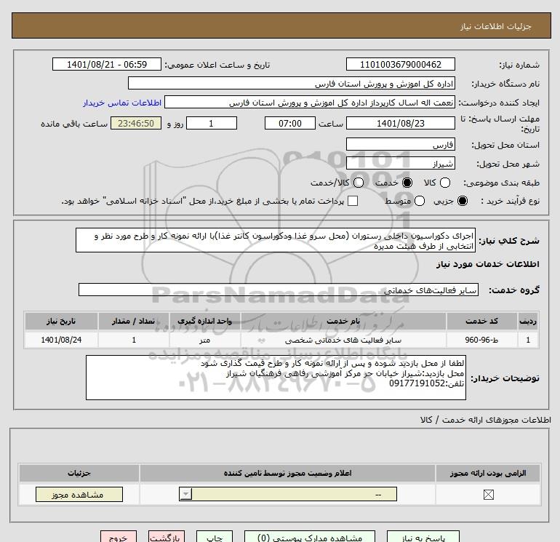Viewport: 560px width, 542px height.
Task: Choose the متوسط purchase type radio
Action: [x=420, y=201]
